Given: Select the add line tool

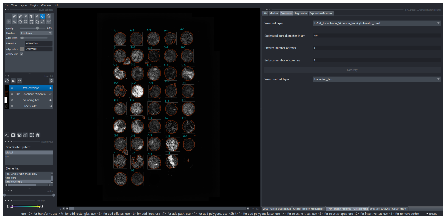Looking at the screenshot, I should 43,22.
